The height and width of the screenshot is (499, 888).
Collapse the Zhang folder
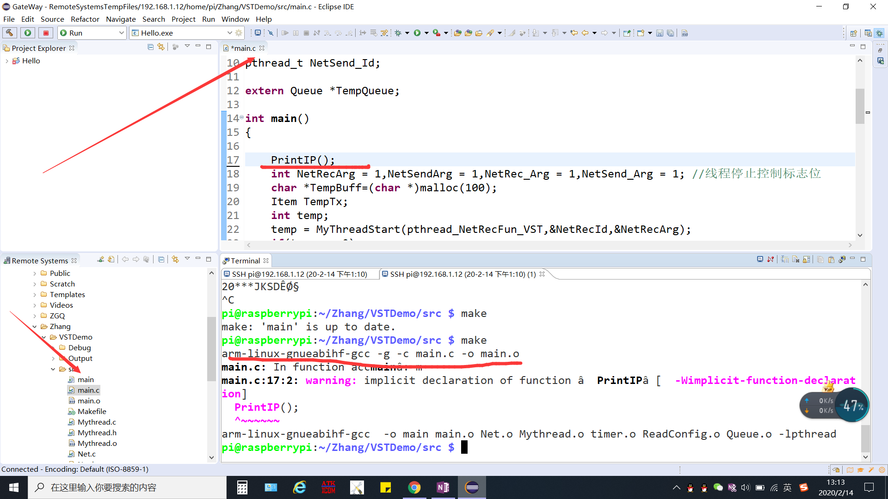35,327
